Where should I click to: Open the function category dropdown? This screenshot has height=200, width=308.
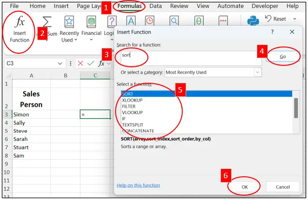pyautogui.click(x=257, y=72)
